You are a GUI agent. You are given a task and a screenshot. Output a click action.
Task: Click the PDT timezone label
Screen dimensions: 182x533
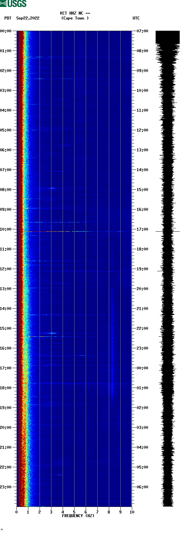(8, 18)
